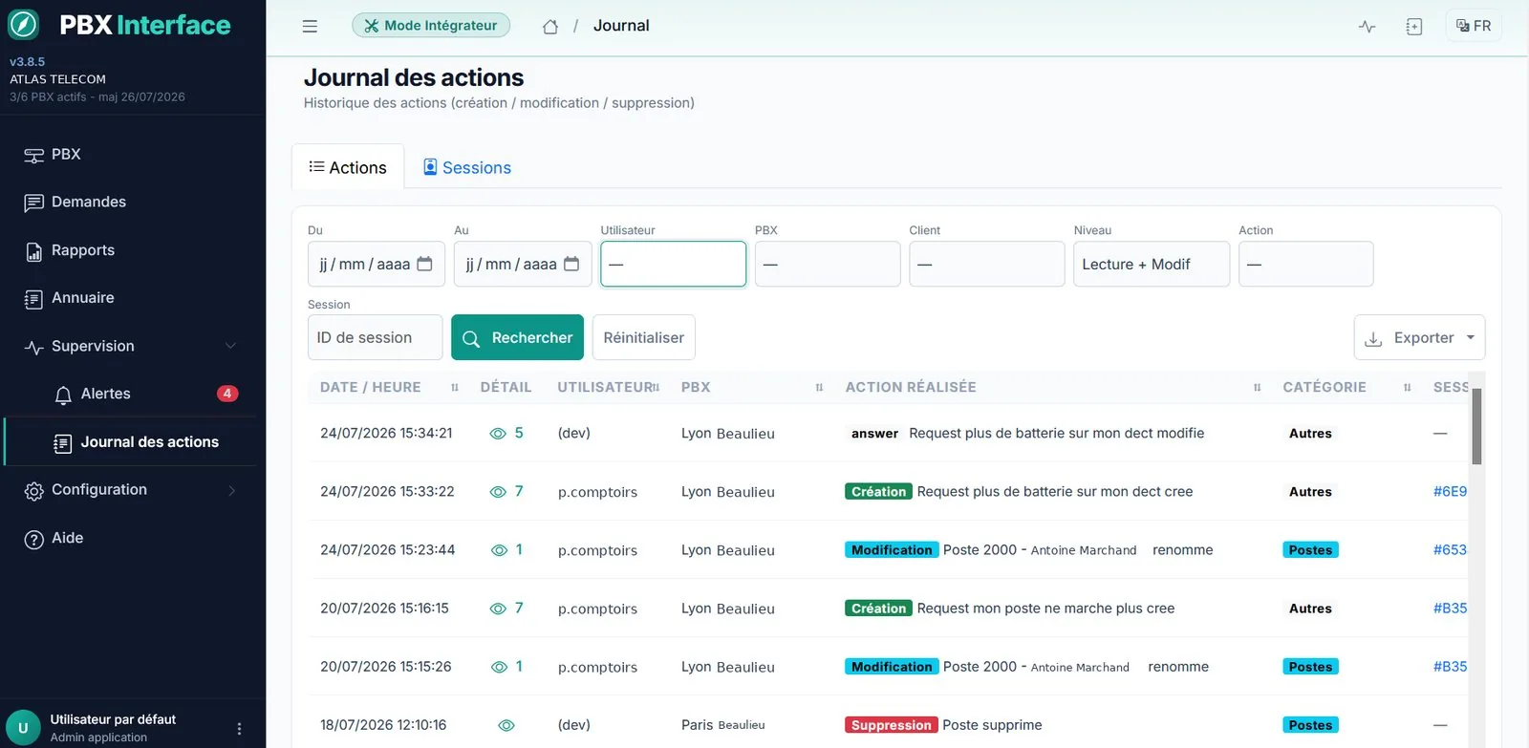The image size is (1529, 748).
Task: Click the Rechercher search button
Action: [517, 337]
